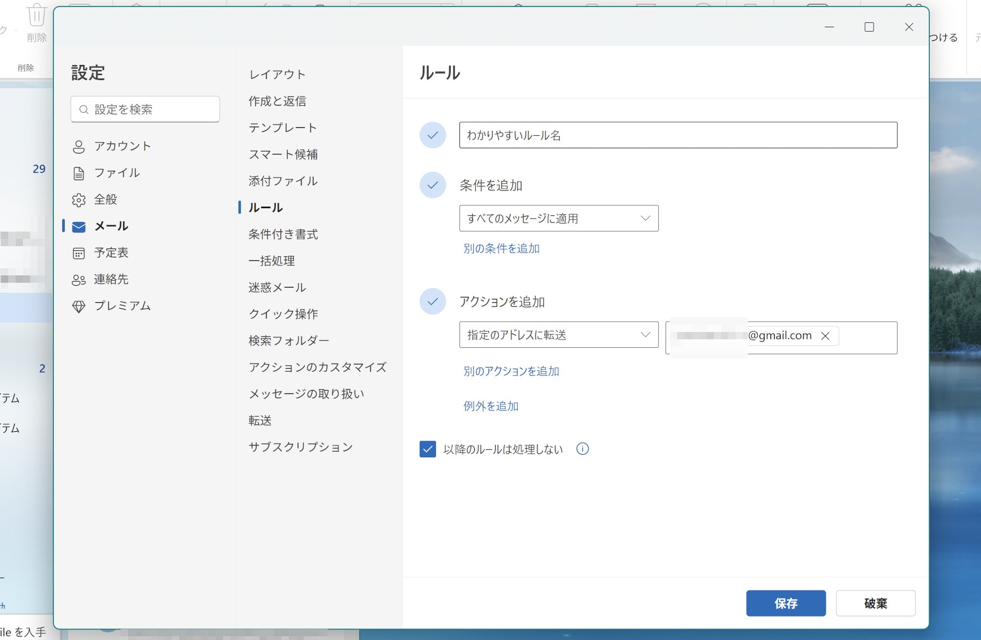981x640 pixels.
Task: Uncheck 以降のルールは処理しない checkbox
Action: [428, 449]
